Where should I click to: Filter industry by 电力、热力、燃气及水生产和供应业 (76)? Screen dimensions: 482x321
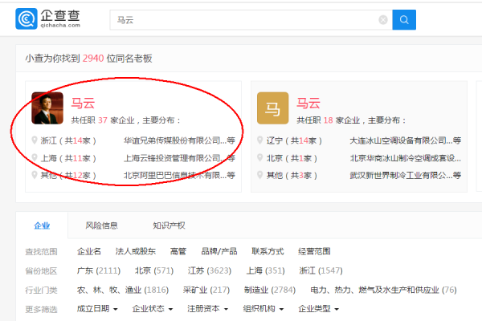383,290
